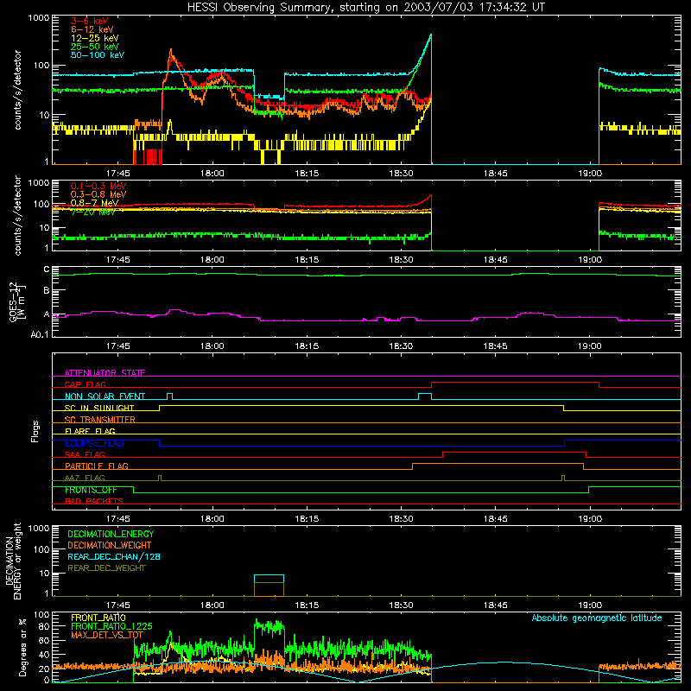Click the GOES-12 axis label

coord(16,302)
